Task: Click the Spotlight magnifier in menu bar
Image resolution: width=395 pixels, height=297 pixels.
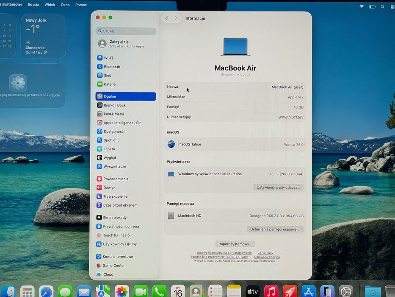Action: [x=382, y=7]
